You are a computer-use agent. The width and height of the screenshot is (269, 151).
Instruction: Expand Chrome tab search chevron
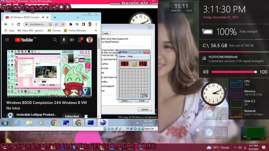[77, 17]
